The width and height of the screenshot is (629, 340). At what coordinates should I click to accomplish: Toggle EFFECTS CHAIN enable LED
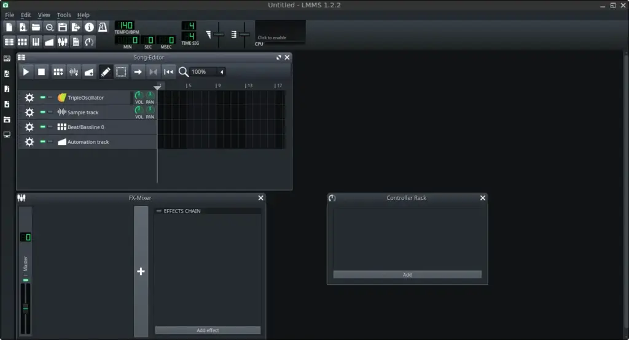tap(159, 211)
